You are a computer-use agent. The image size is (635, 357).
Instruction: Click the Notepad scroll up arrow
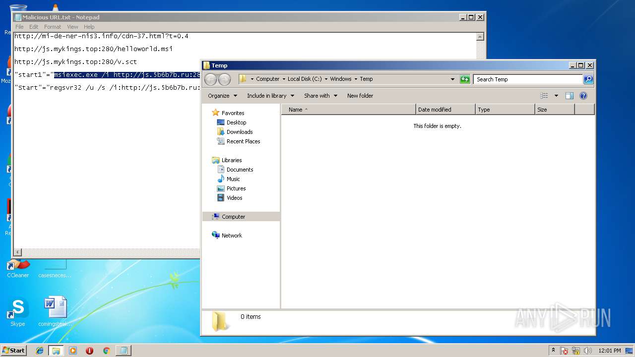(480, 37)
